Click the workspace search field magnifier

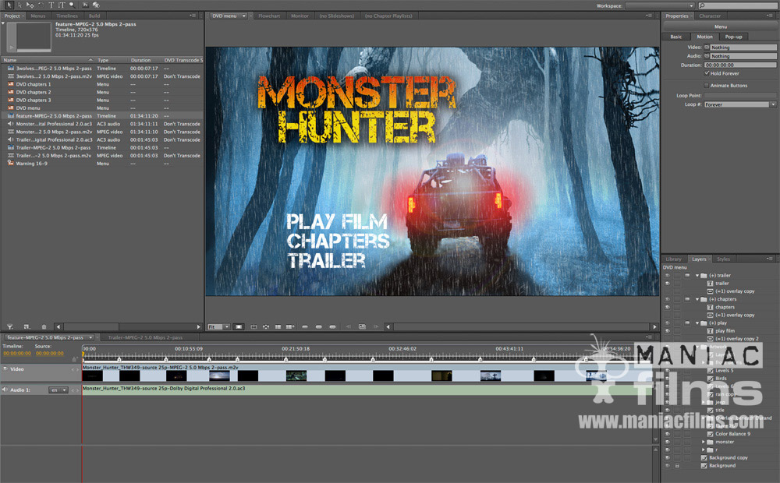pos(702,5)
